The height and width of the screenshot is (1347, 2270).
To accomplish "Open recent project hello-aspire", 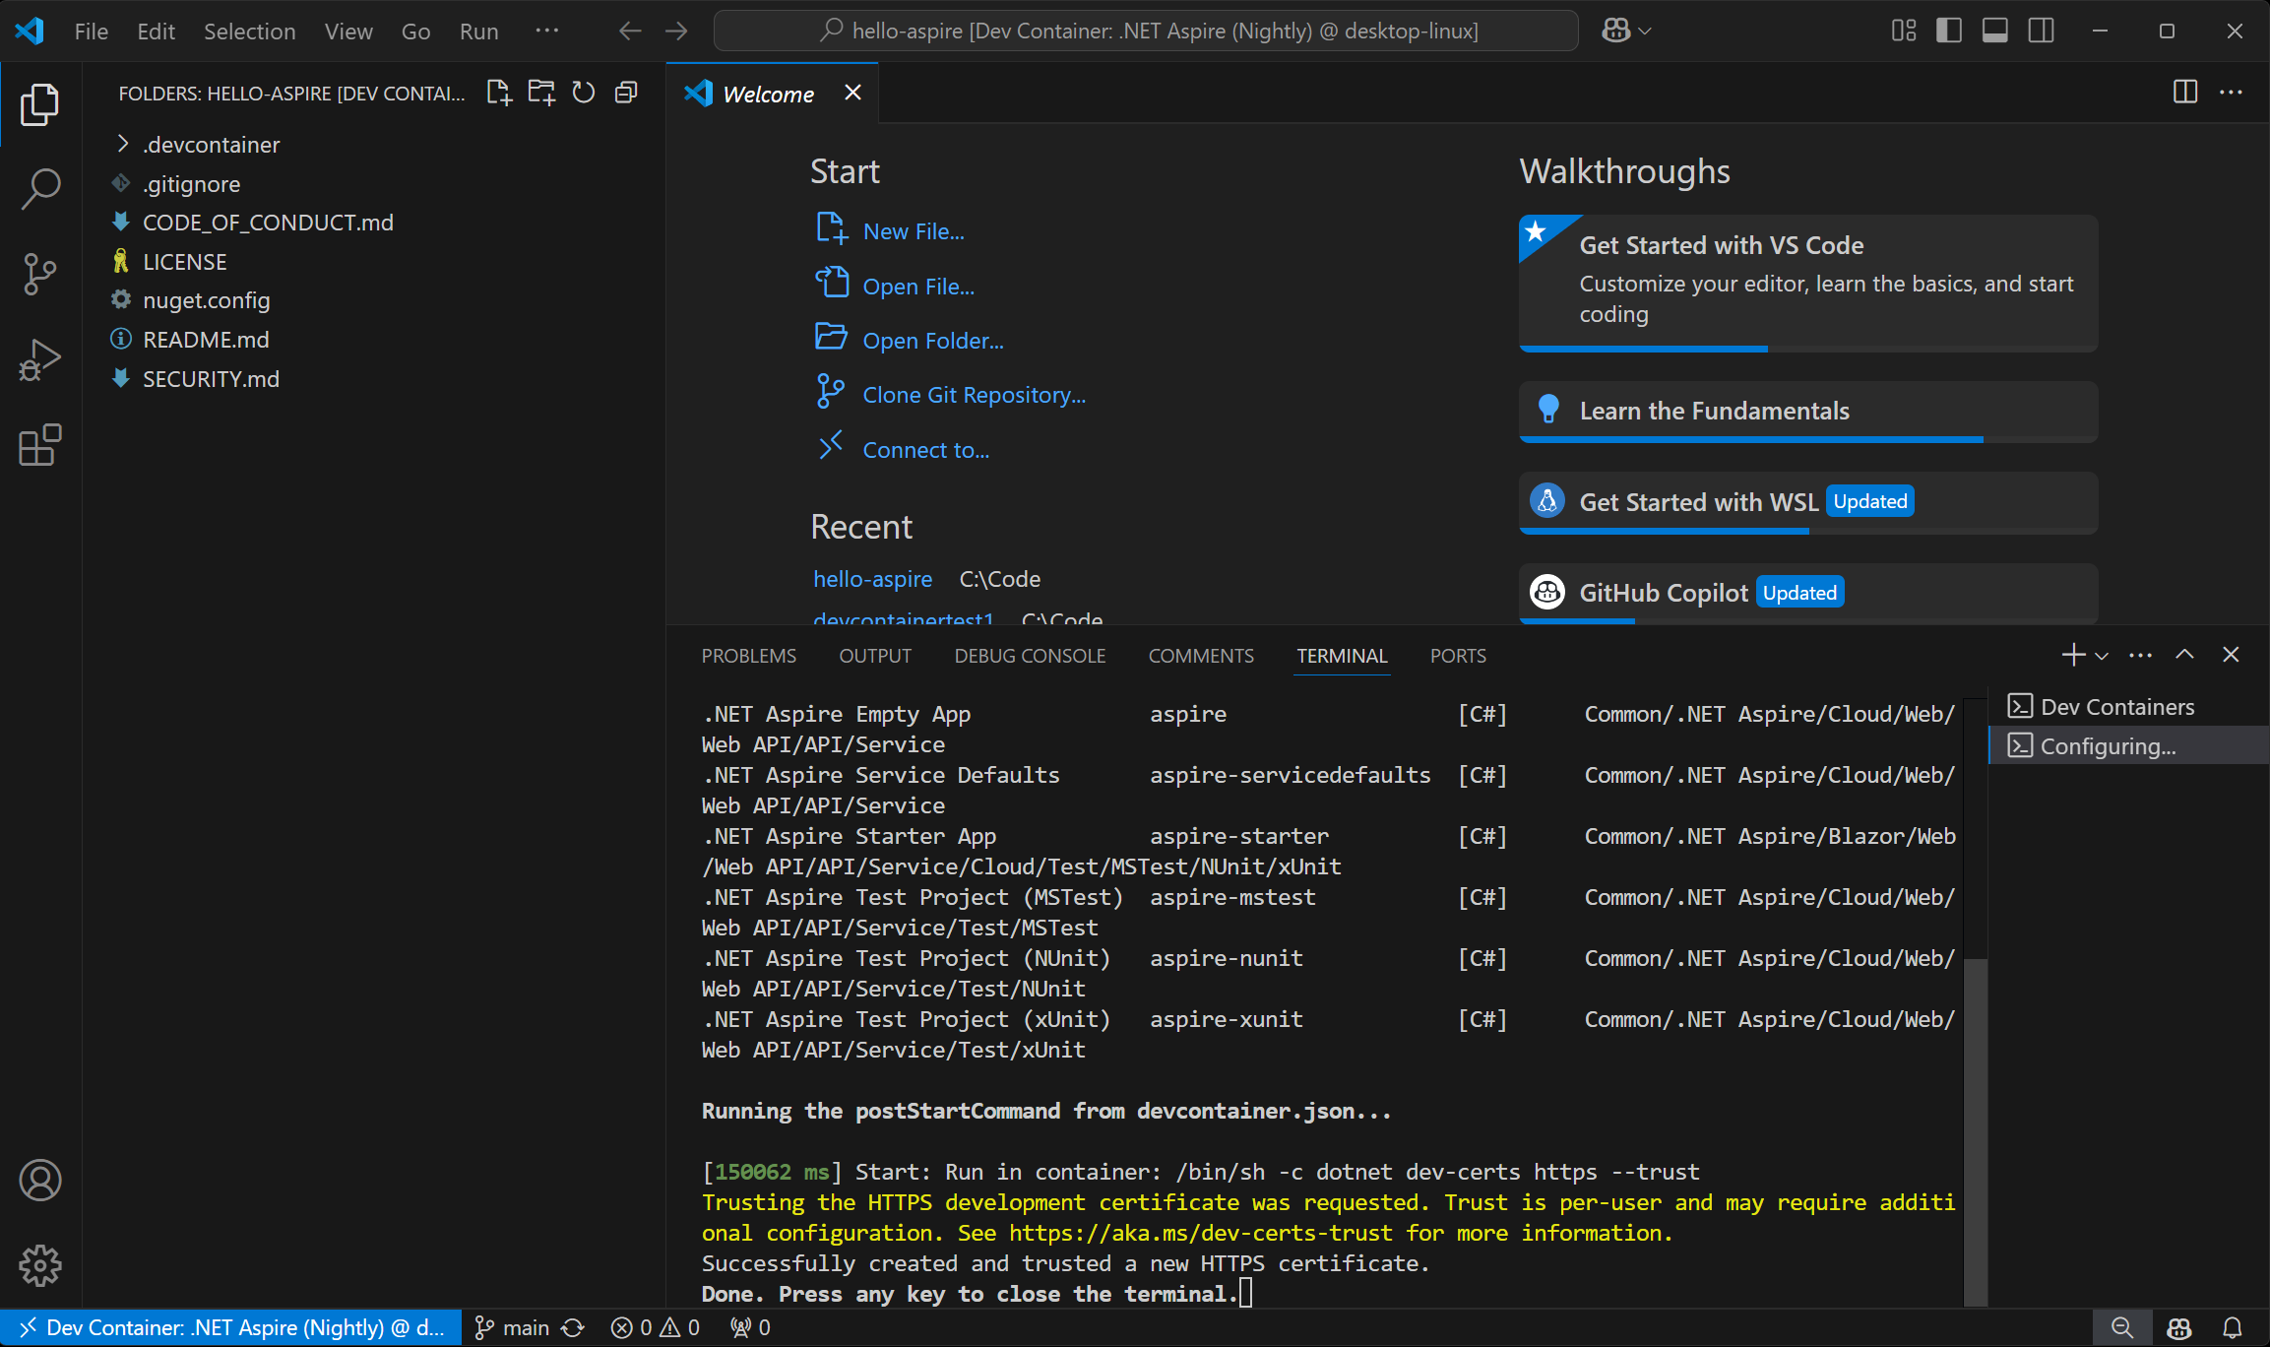I will pos(872,579).
